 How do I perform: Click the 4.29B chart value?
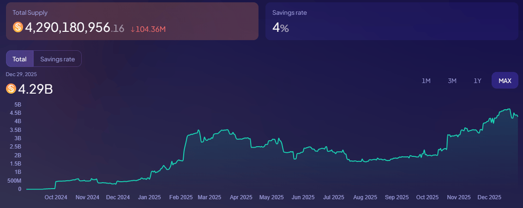tap(36, 89)
